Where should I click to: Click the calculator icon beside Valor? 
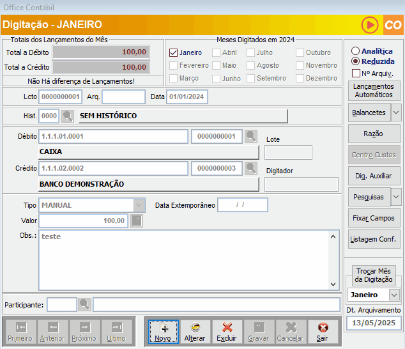pos(137,221)
